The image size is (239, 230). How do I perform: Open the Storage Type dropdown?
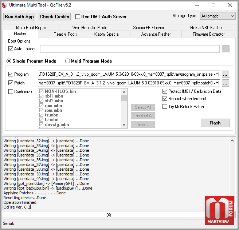pyautogui.click(x=218, y=16)
